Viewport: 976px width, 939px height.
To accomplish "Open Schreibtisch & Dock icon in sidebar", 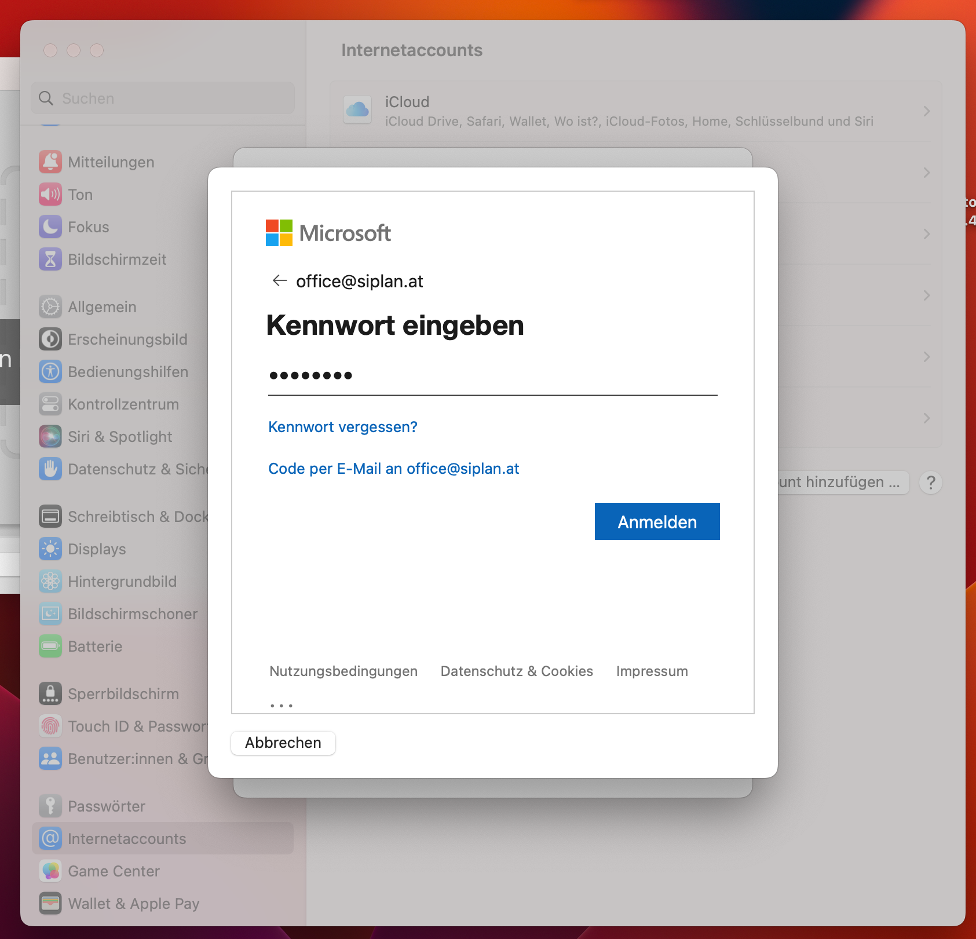I will [x=50, y=516].
